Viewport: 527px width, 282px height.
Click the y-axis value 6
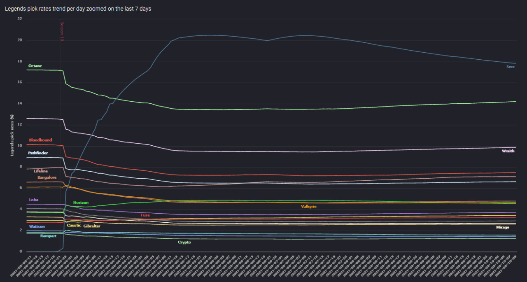pos(21,188)
